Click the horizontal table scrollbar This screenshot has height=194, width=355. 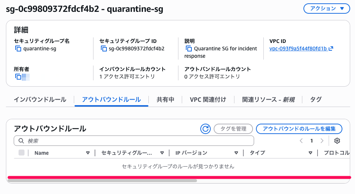point(102,181)
